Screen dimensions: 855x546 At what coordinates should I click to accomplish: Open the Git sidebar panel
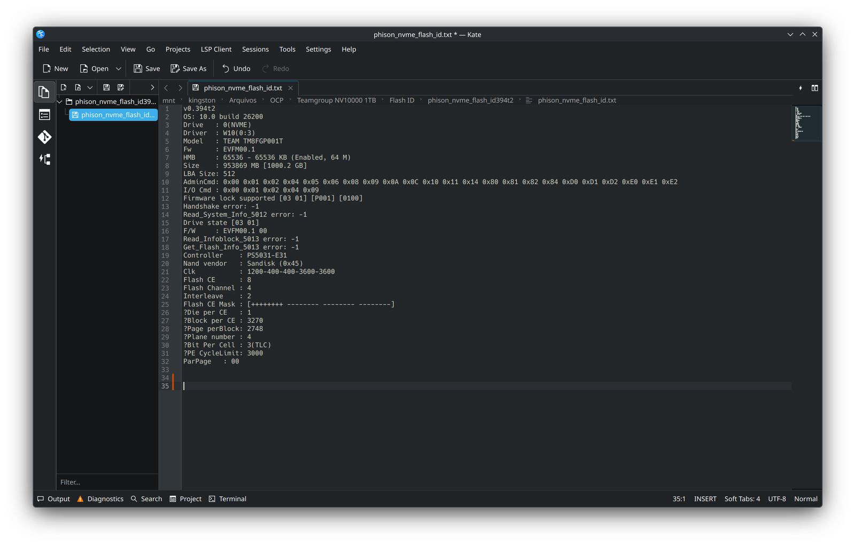[x=44, y=137]
